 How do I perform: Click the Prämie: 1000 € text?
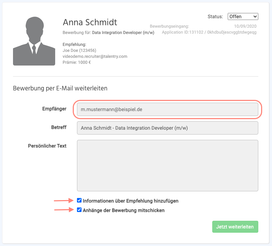click(77, 62)
